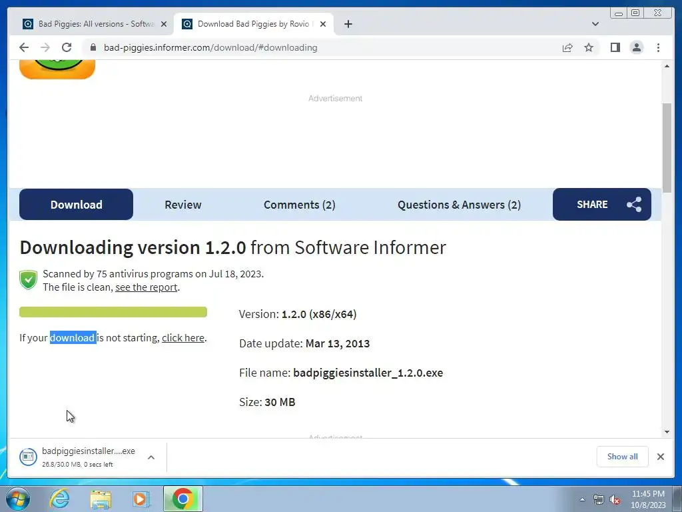This screenshot has height=512, width=682.
Task: Reload the current page
Action: pos(67,47)
